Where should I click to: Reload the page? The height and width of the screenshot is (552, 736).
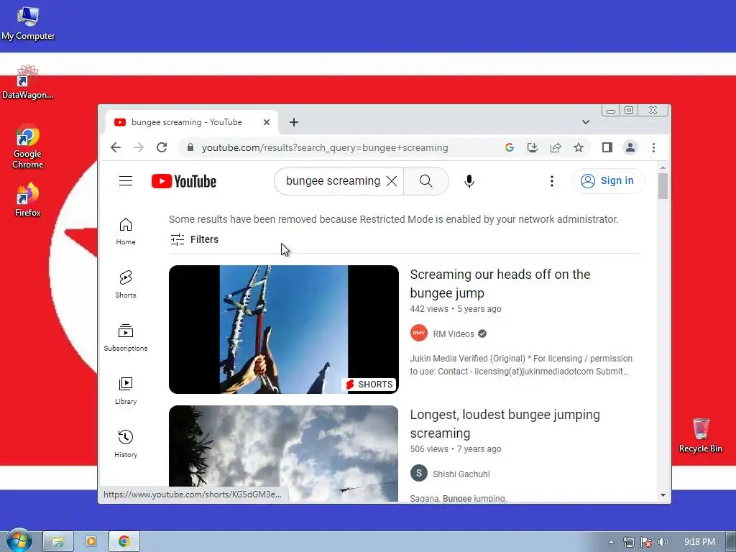[162, 147]
